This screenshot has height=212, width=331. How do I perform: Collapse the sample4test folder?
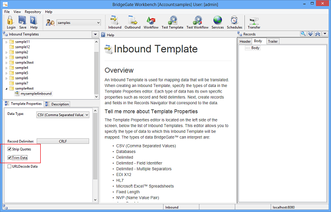click(x=6, y=88)
